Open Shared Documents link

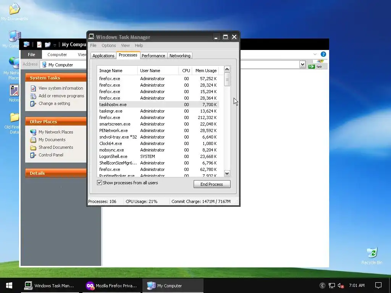coord(56,147)
